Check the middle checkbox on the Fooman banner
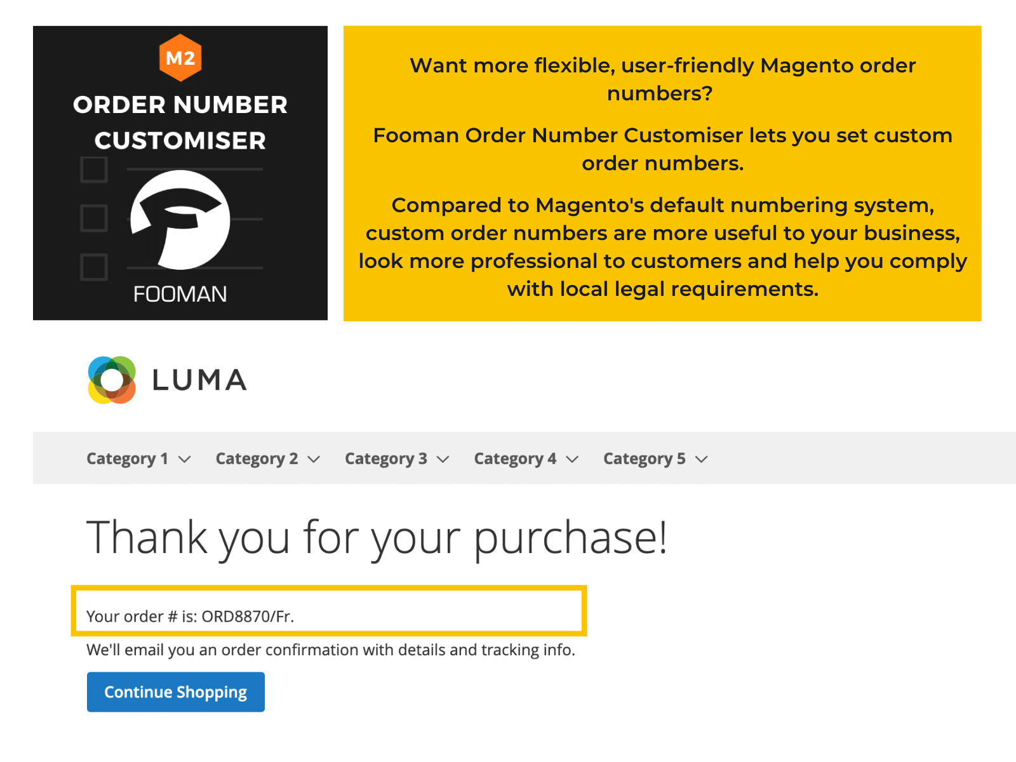Screen dimensions: 1016x762 (93, 217)
